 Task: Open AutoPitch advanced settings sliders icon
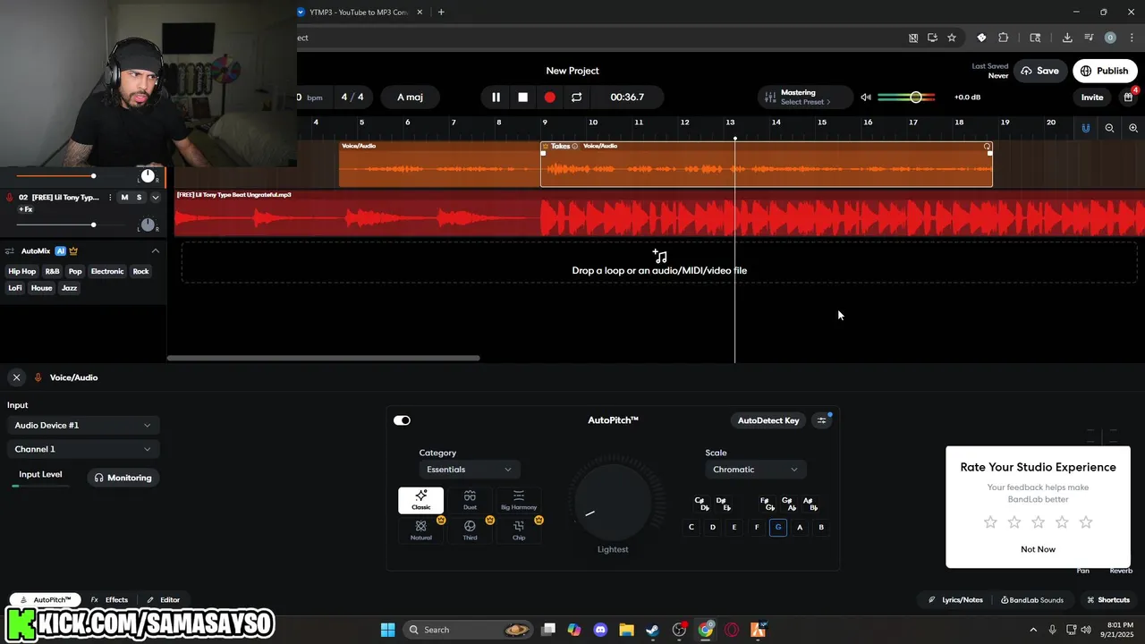pyautogui.click(x=822, y=420)
